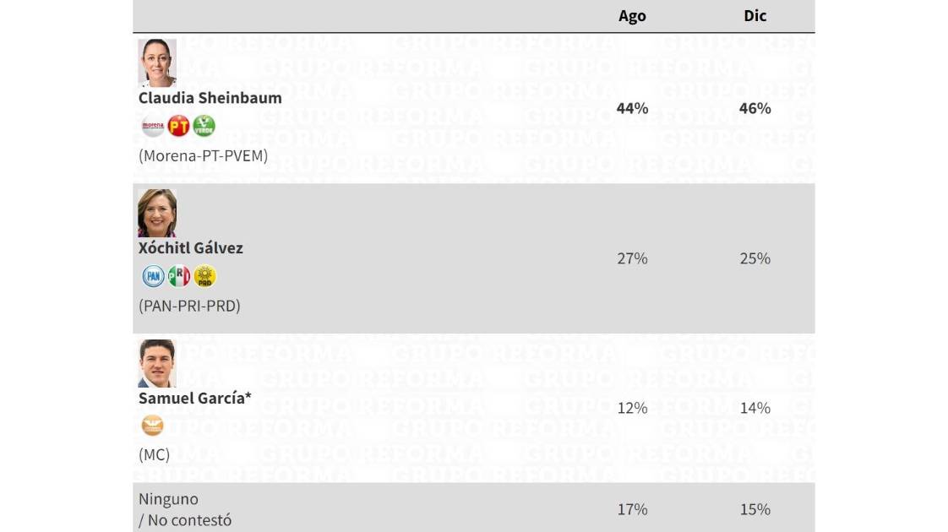948x532 pixels.
Task: Click García's 14% December value
Action: click(755, 408)
